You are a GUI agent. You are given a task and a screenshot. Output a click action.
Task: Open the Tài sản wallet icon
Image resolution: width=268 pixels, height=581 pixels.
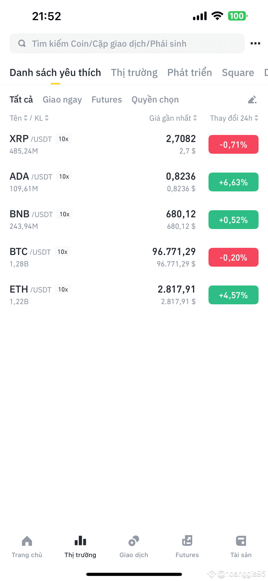(x=241, y=541)
